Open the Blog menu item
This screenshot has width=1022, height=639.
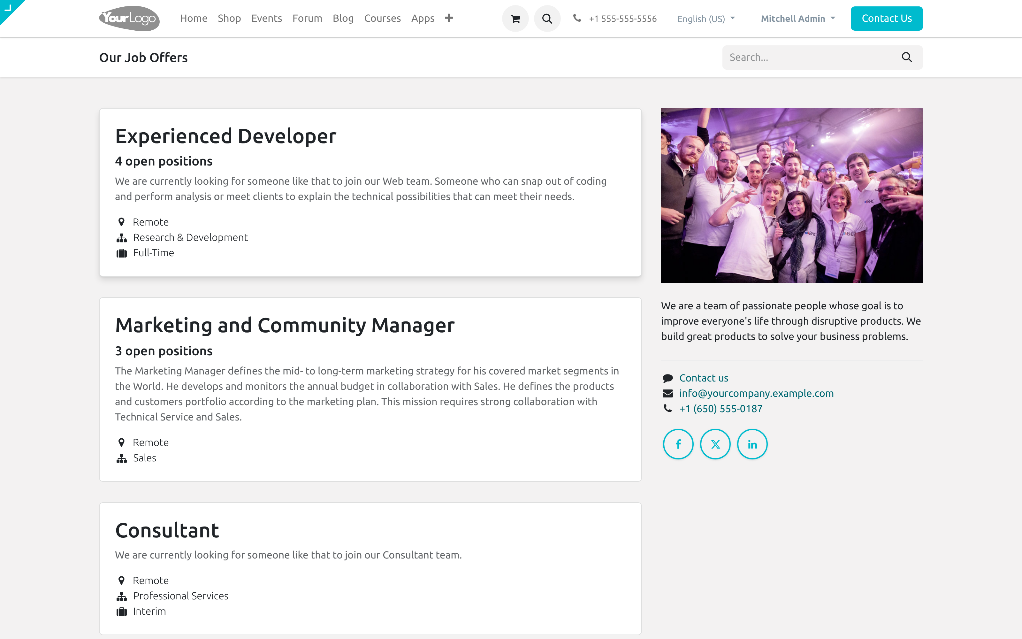pyautogui.click(x=343, y=18)
